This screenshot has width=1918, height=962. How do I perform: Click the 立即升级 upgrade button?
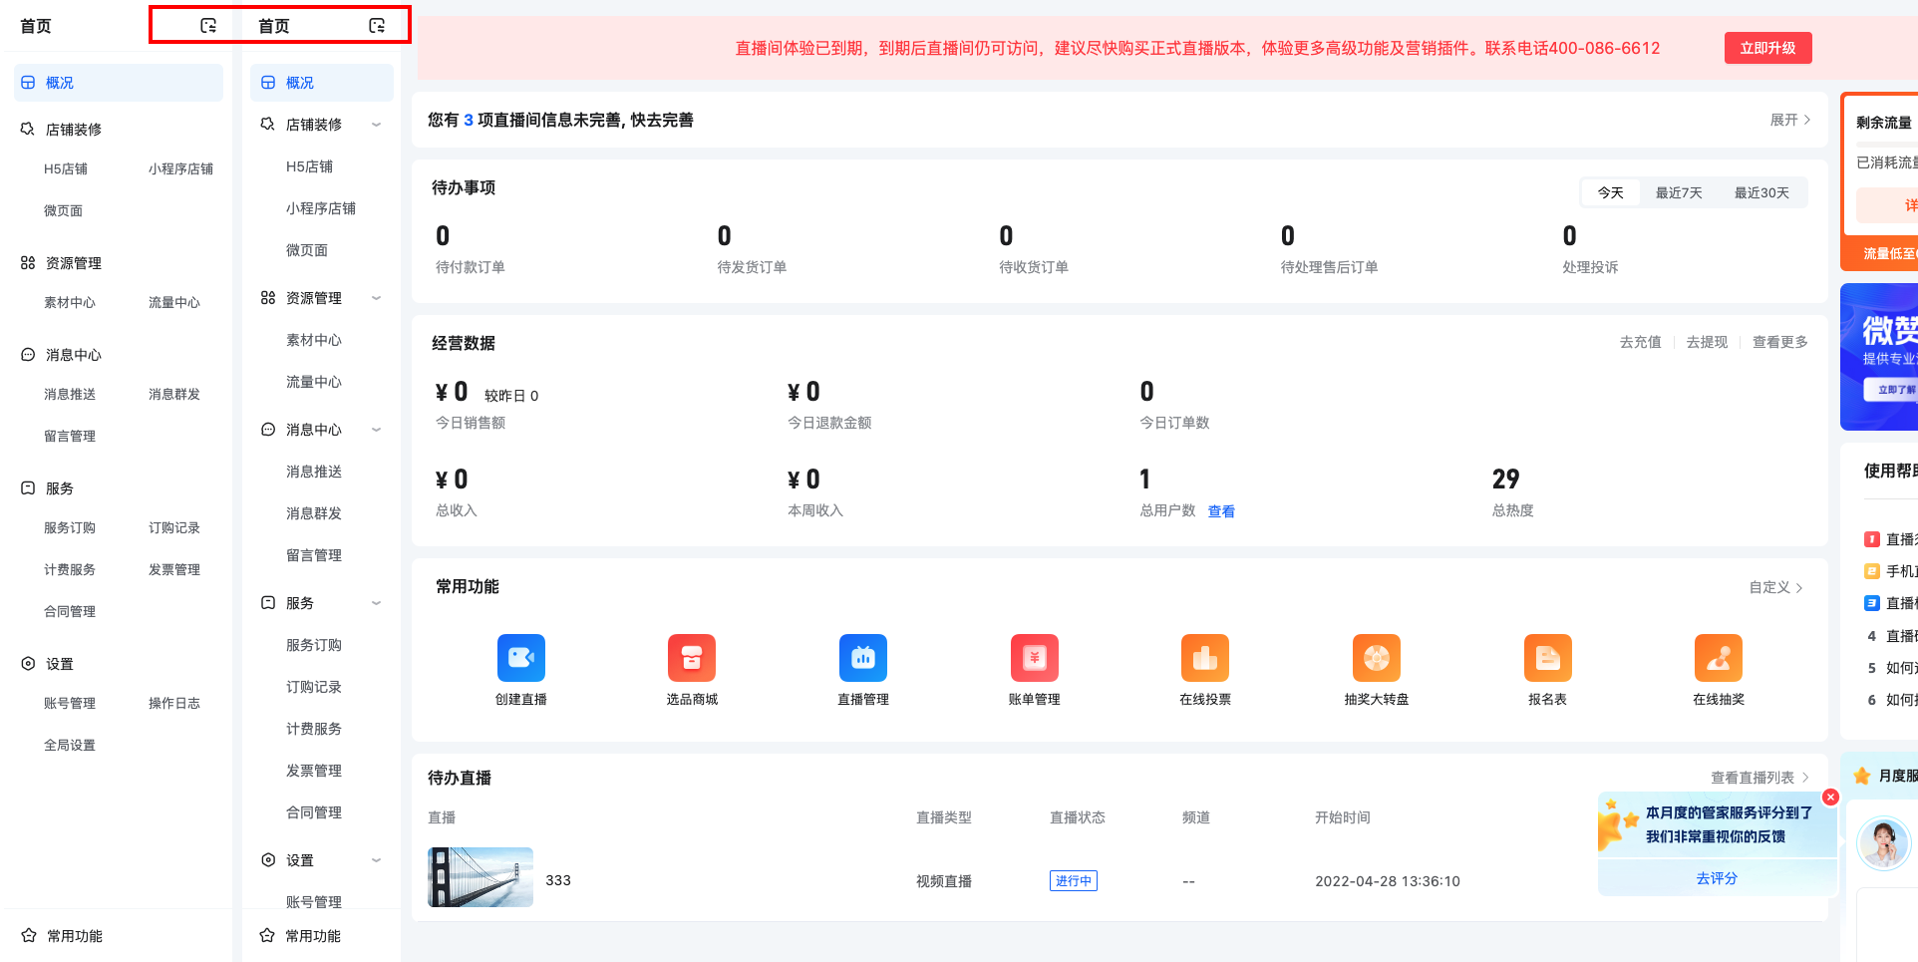coord(1767,47)
